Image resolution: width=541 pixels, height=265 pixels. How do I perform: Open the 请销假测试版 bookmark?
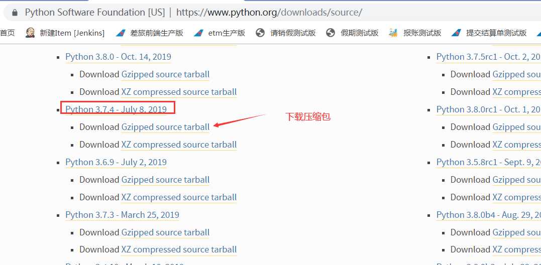click(x=293, y=33)
